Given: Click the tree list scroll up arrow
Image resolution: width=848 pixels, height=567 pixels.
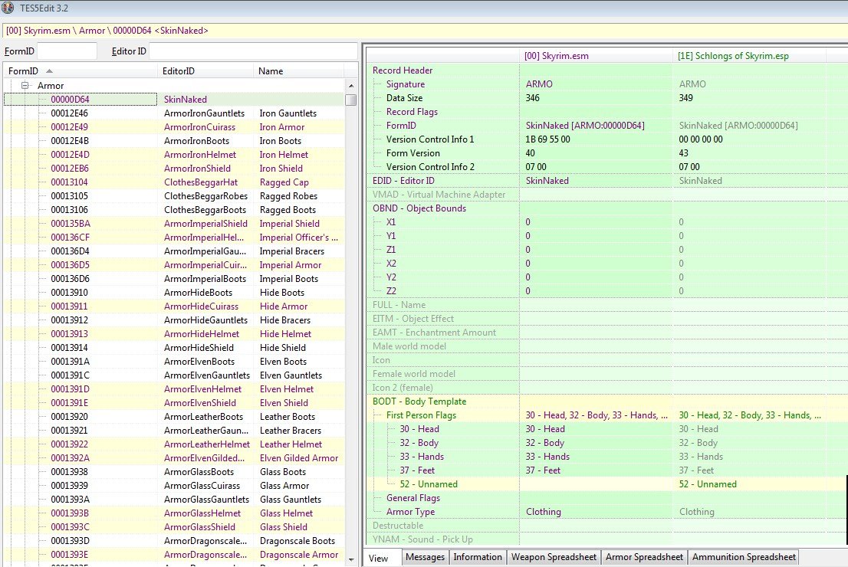Looking at the screenshot, I should tap(351, 86).
